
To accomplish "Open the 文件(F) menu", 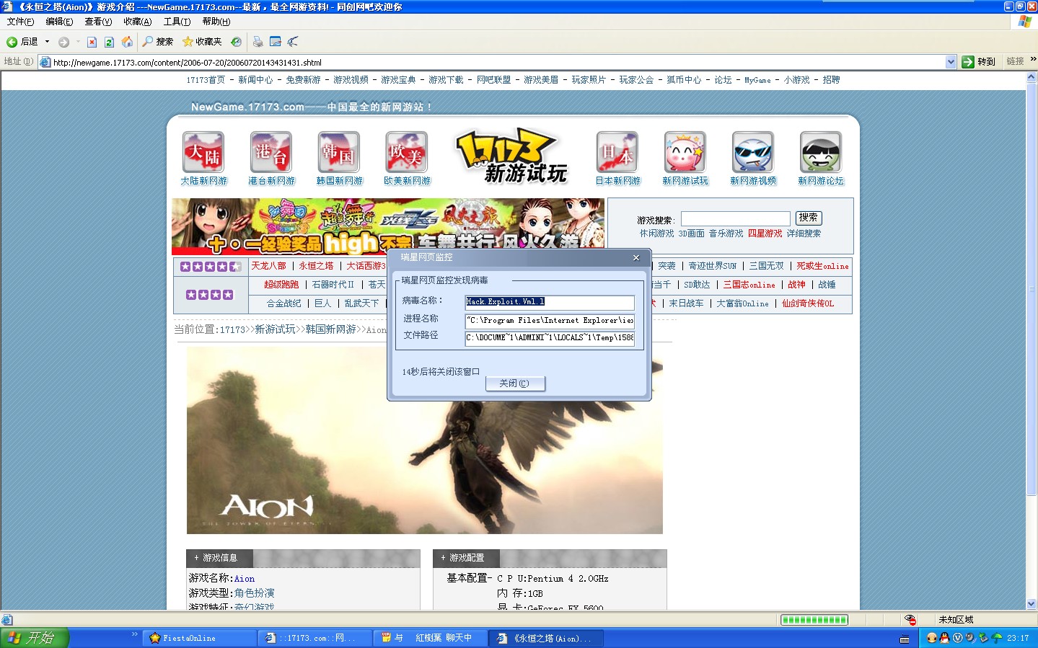I will (20, 22).
